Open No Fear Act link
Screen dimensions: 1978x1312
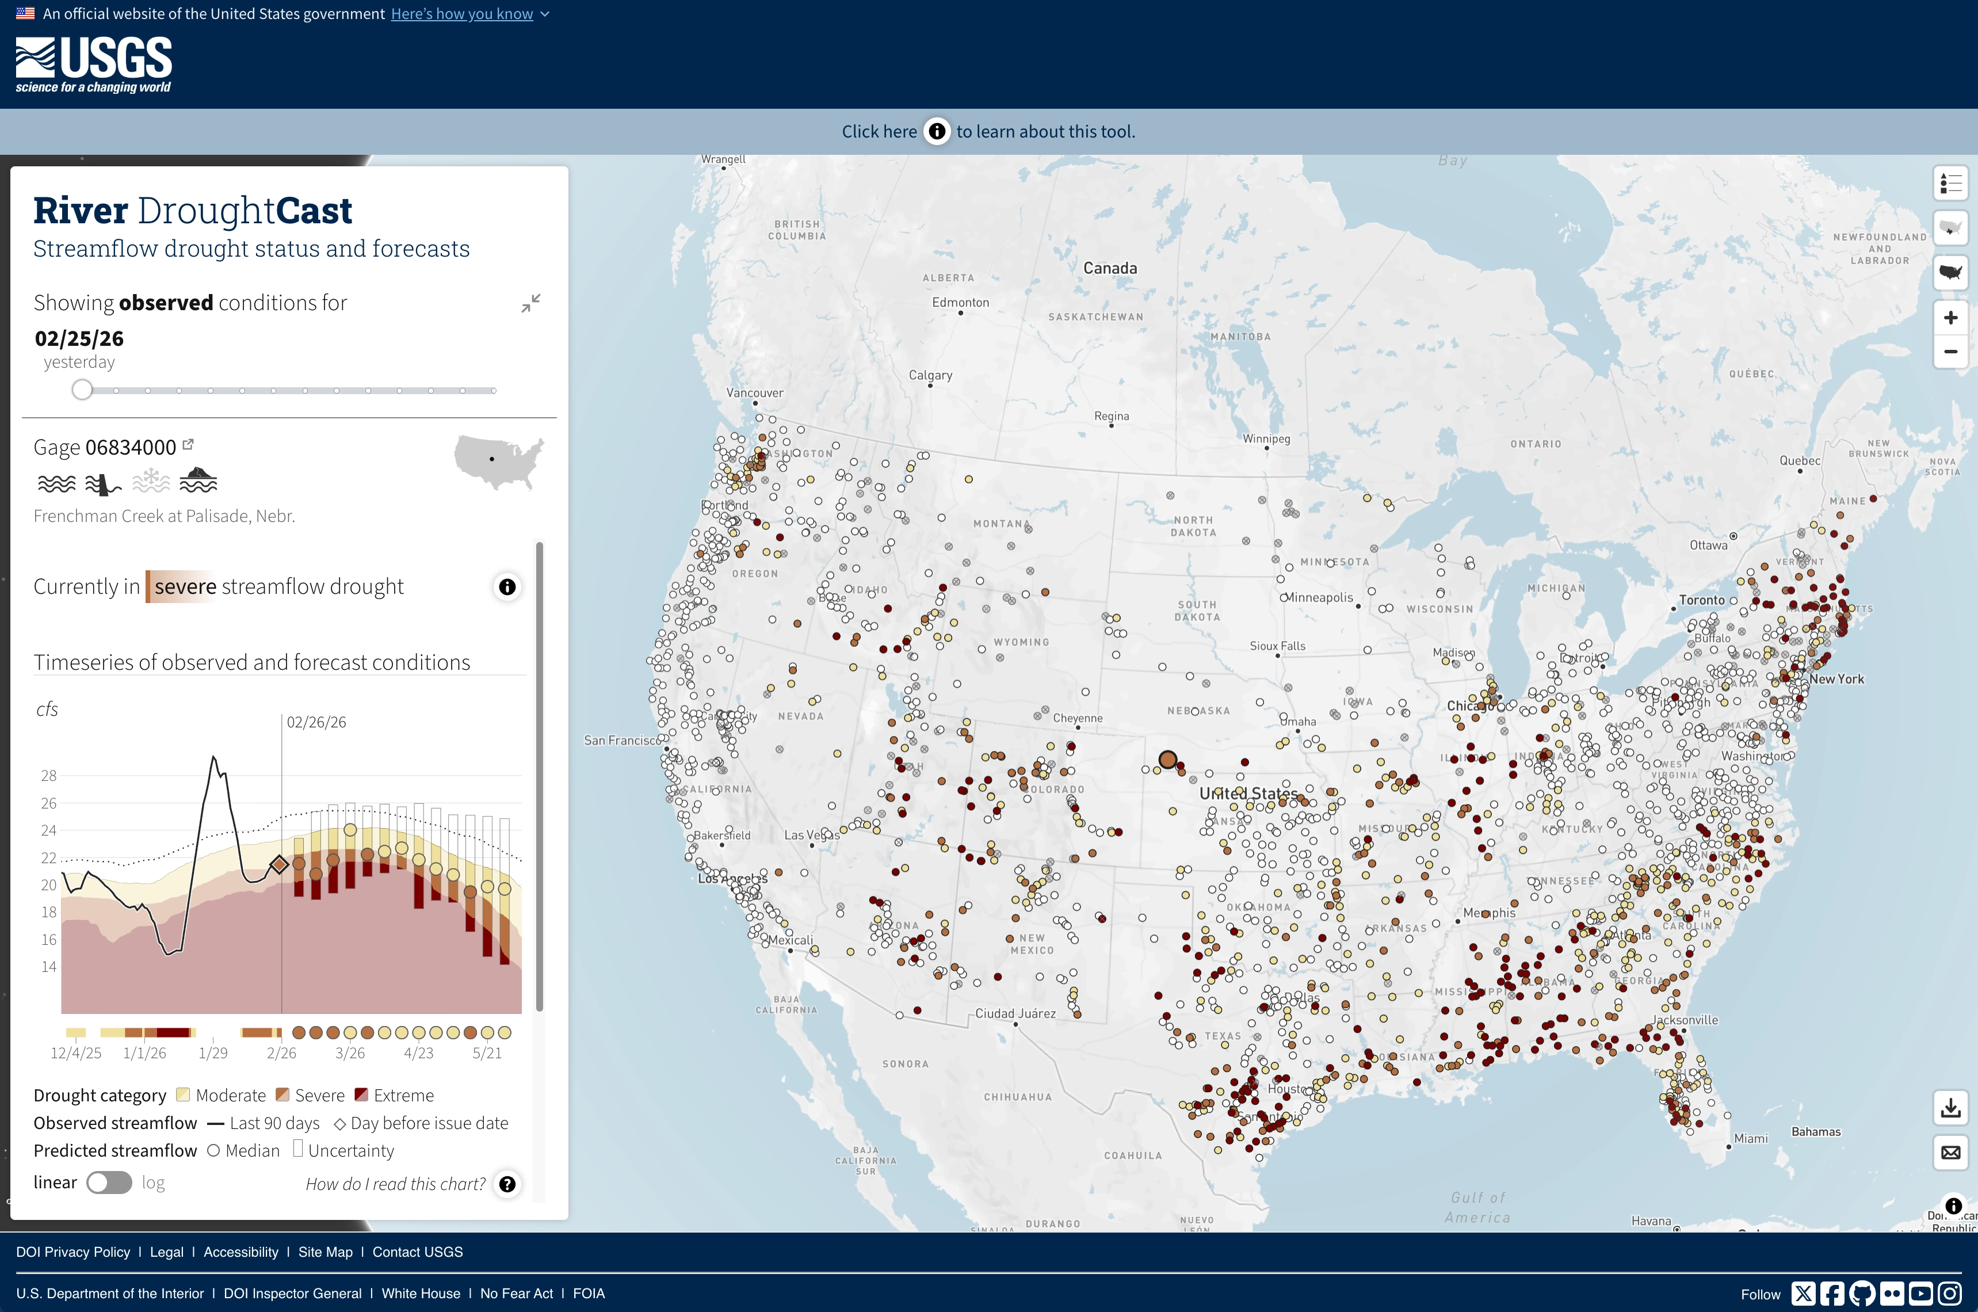click(x=516, y=1294)
